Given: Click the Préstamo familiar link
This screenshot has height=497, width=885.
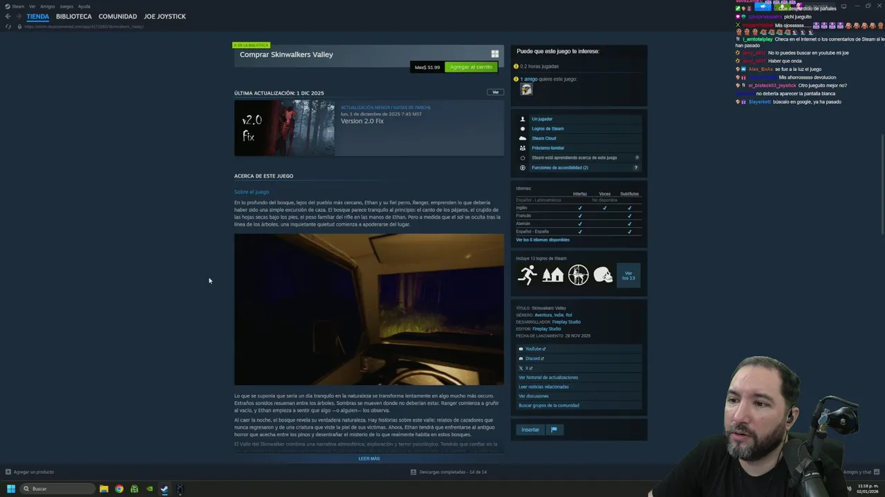Looking at the screenshot, I should coord(548,148).
